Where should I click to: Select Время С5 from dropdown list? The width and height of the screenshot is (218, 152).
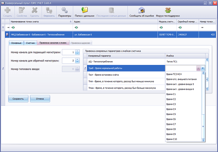pyautogui.click(x=171, y=114)
